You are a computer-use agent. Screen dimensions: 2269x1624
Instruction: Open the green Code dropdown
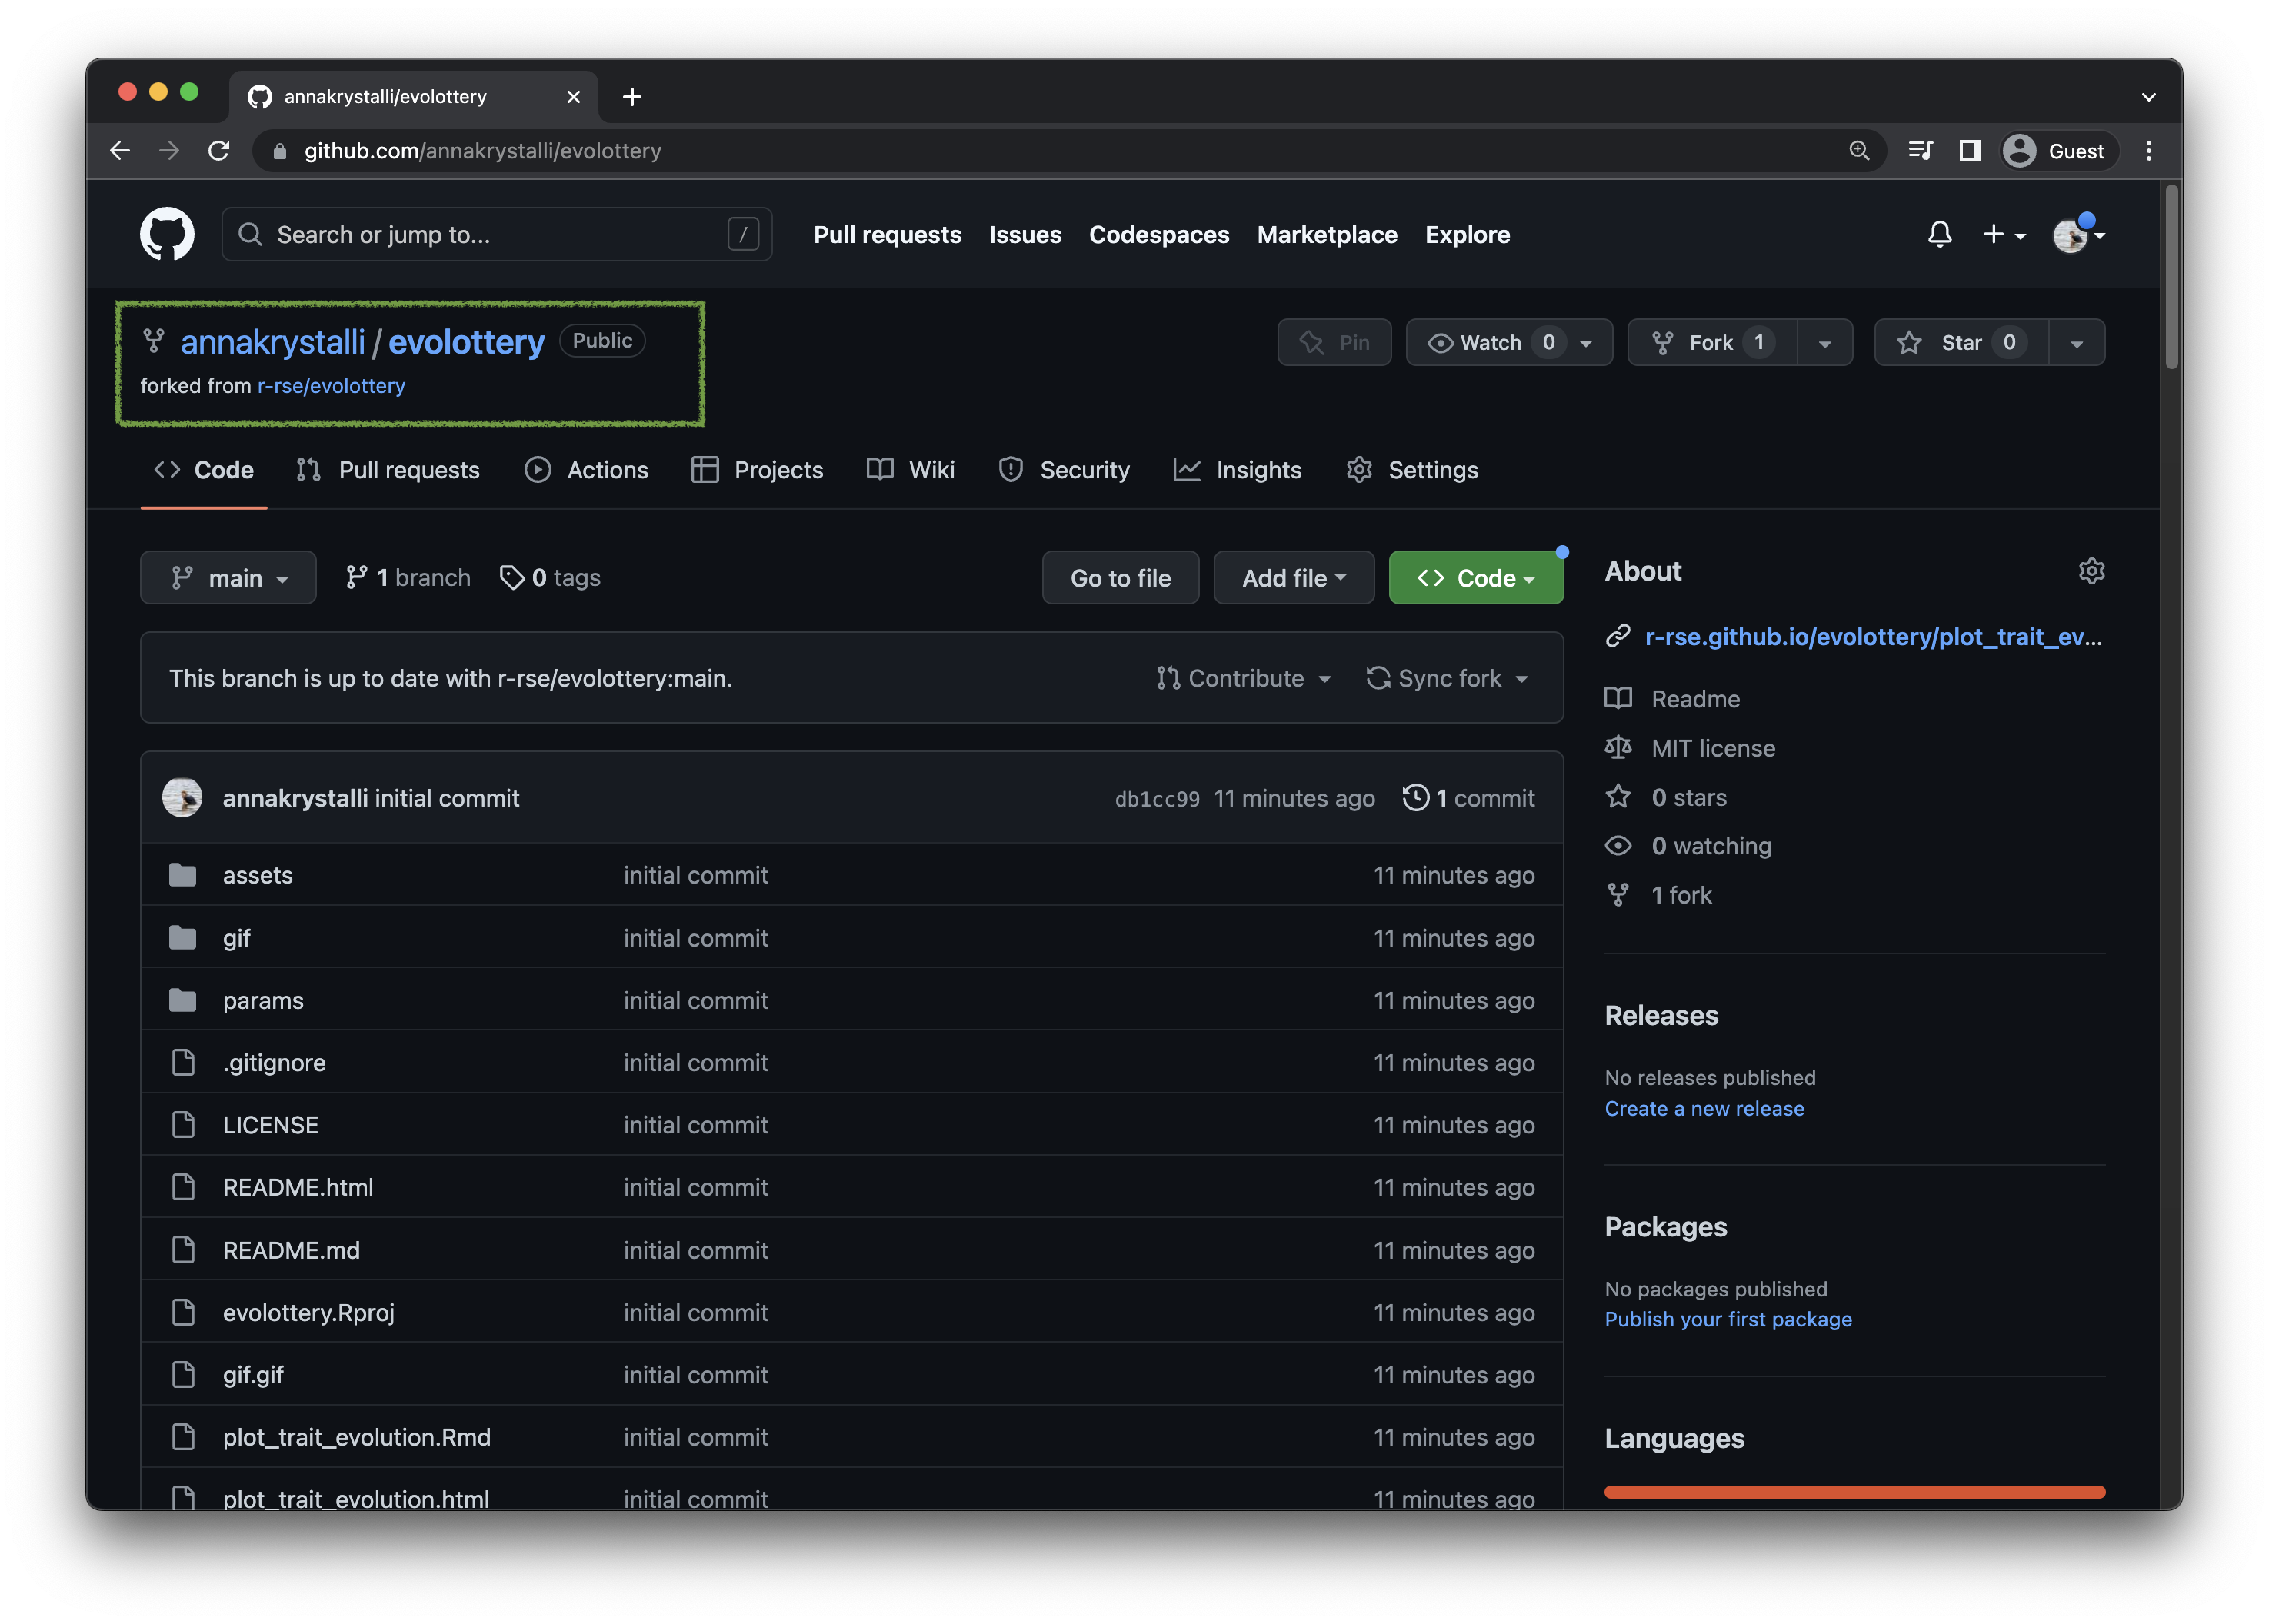(x=1475, y=577)
